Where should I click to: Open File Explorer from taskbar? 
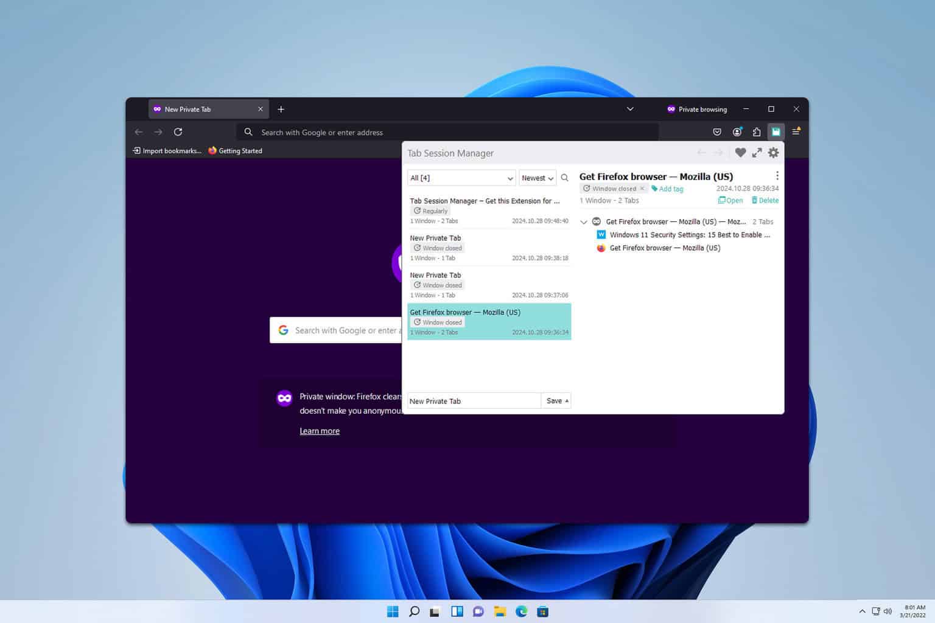coord(500,611)
